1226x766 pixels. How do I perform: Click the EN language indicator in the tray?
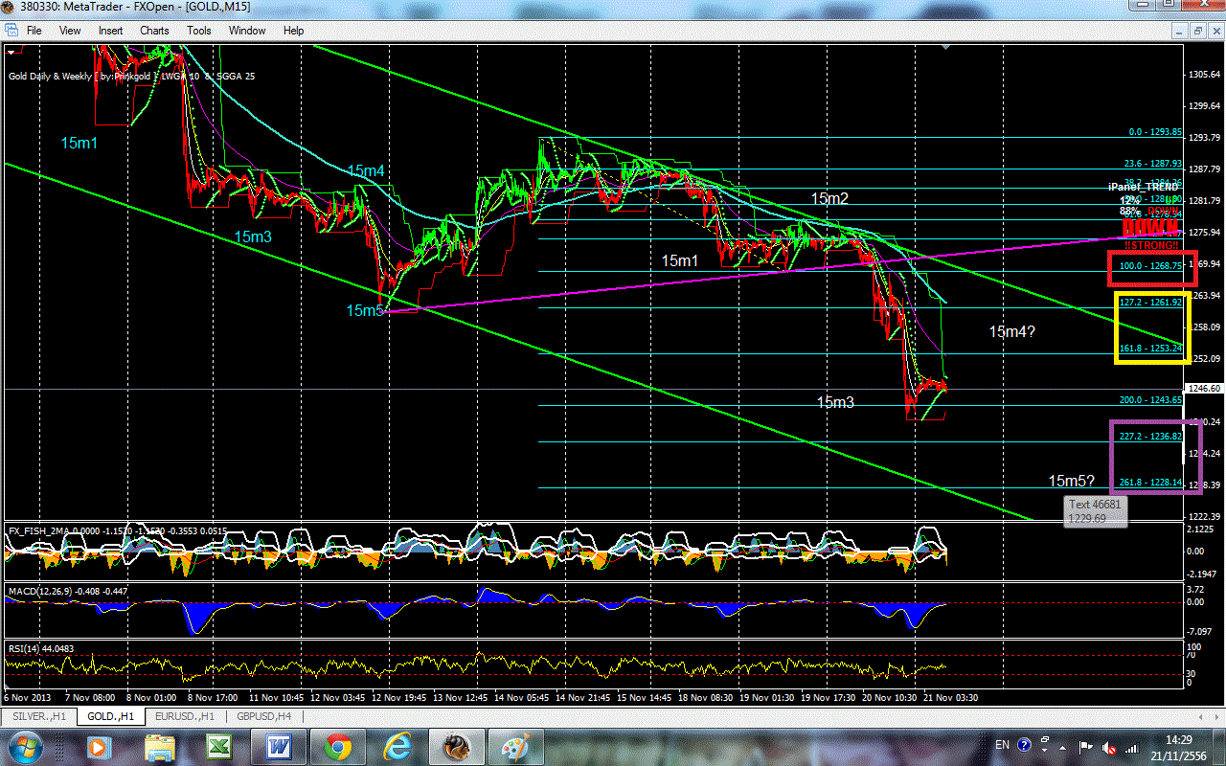(1003, 745)
